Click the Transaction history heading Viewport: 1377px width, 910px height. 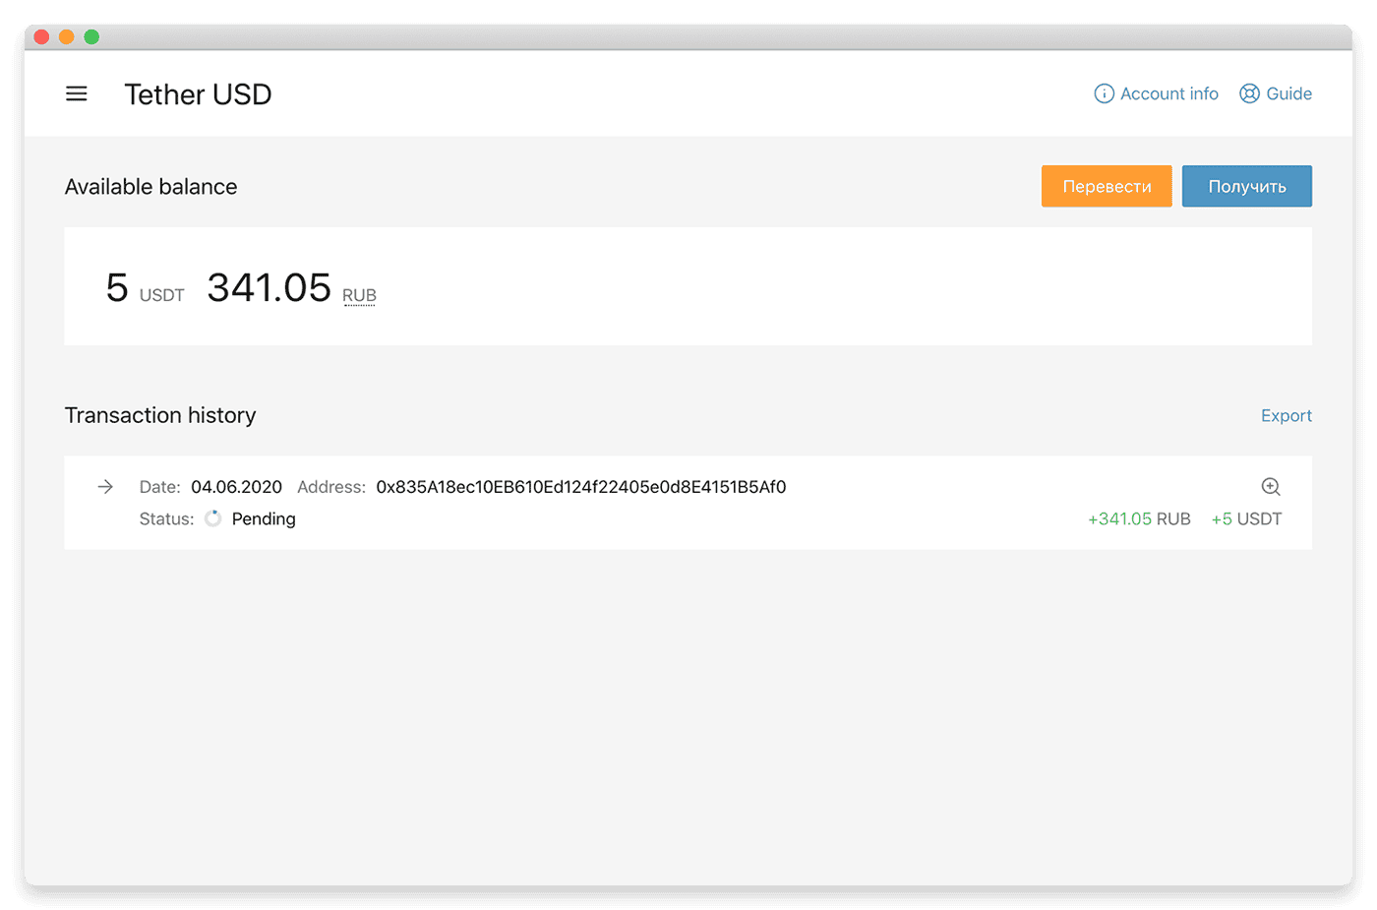click(160, 415)
